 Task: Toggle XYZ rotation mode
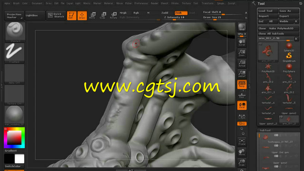pos(242,123)
